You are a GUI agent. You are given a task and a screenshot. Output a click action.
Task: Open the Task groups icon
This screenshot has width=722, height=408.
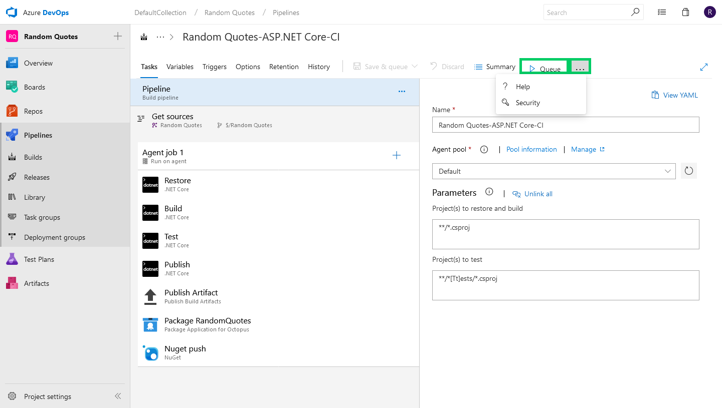point(13,217)
